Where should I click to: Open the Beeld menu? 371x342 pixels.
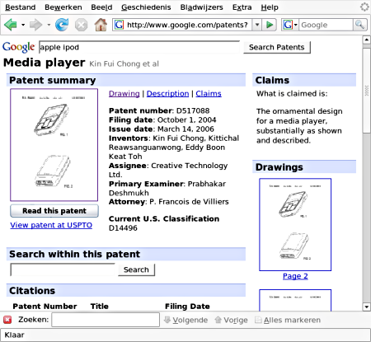coord(101,7)
